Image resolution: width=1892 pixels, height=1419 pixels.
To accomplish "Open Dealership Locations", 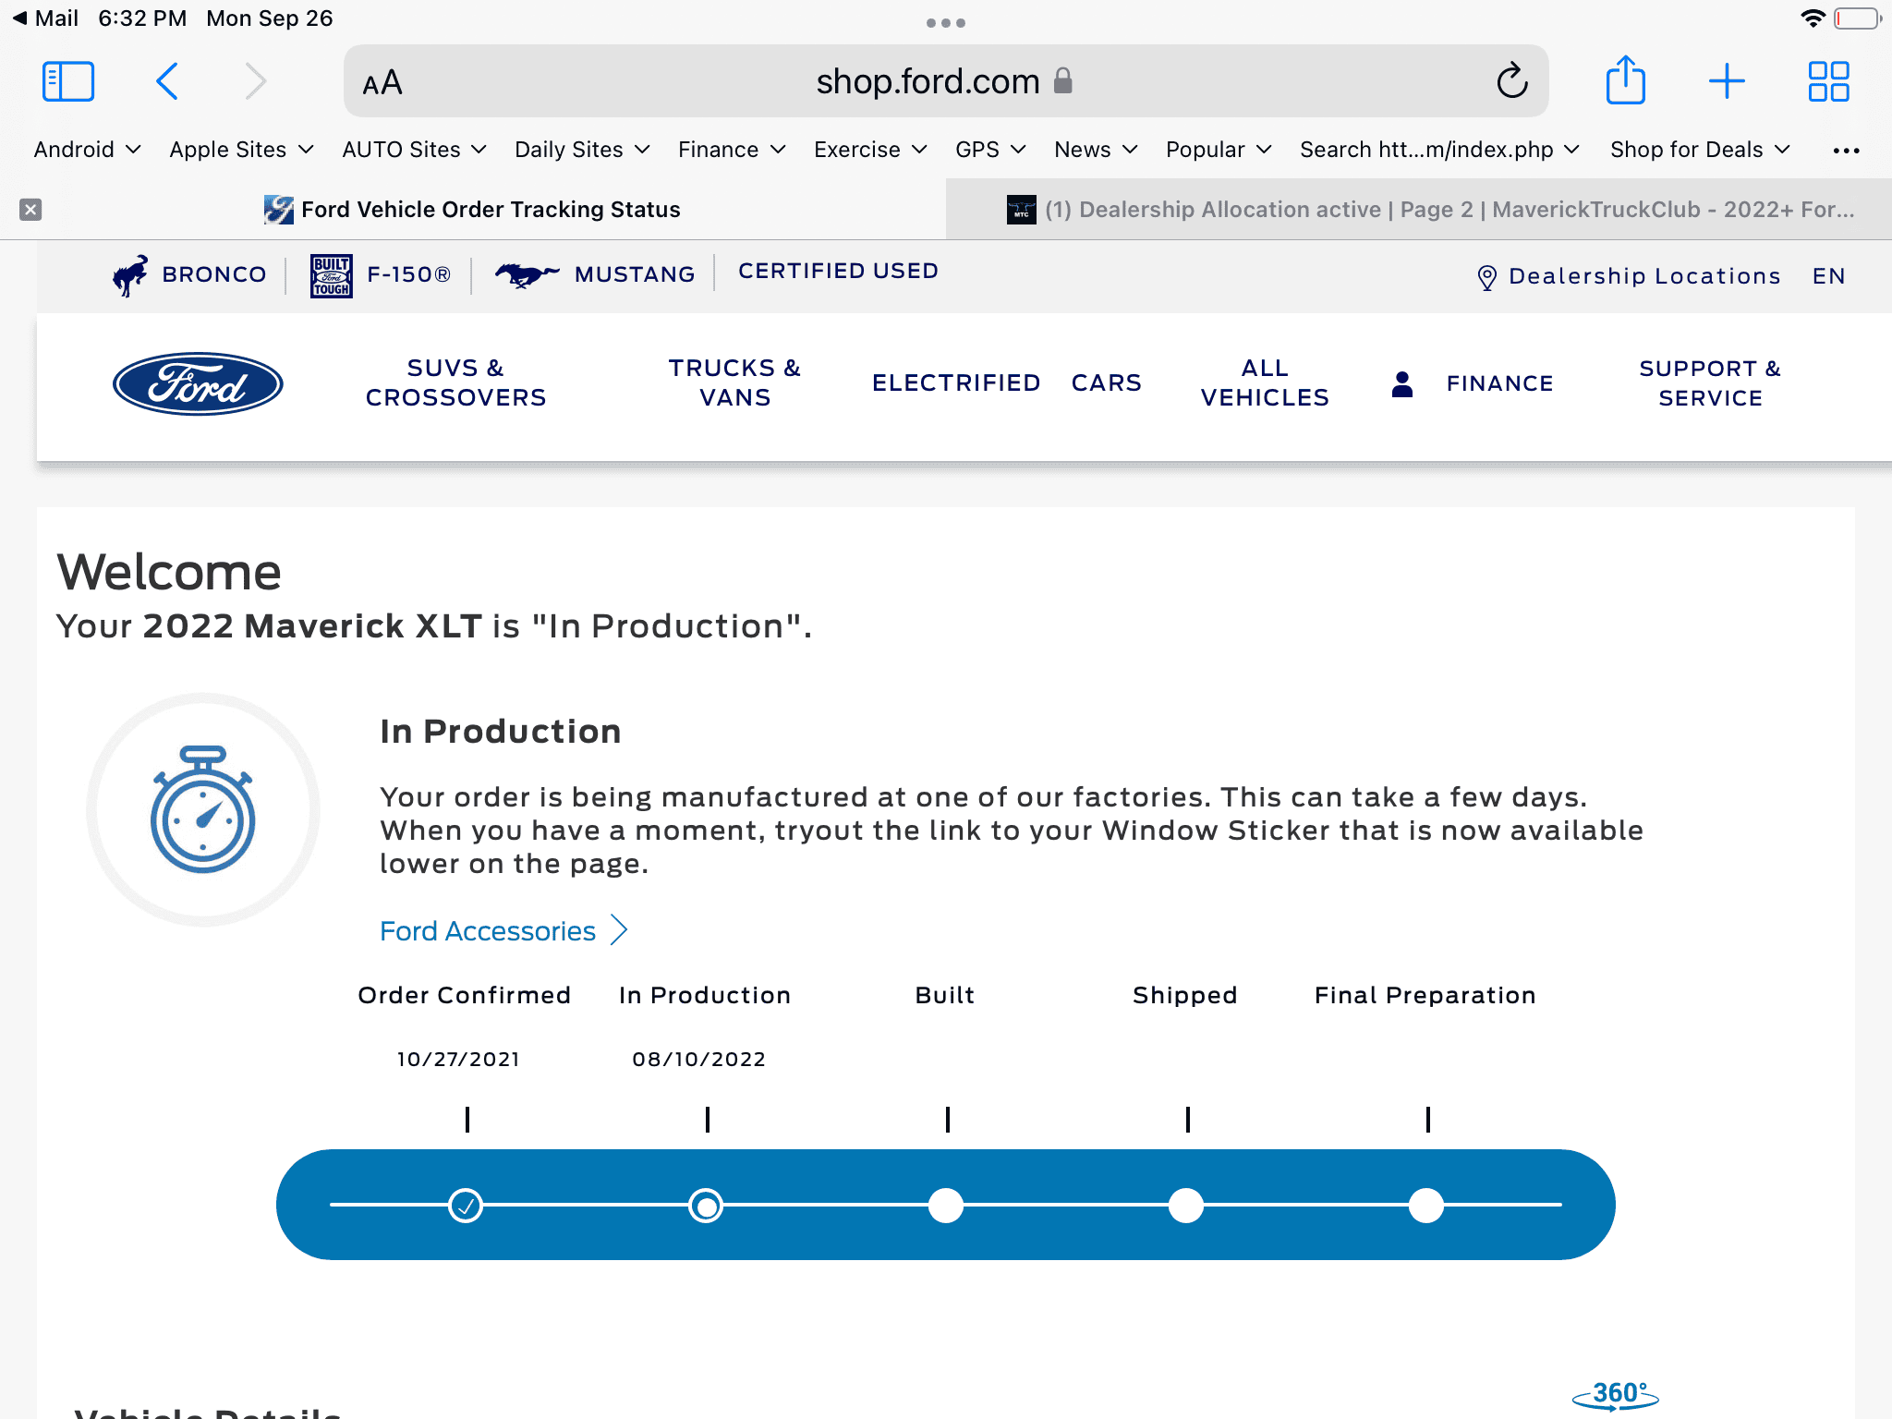I will click(x=1644, y=276).
